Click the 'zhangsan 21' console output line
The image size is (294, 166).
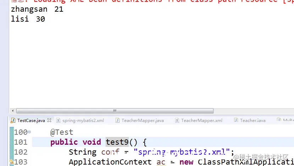pyautogui.click(x=37, y=9)
